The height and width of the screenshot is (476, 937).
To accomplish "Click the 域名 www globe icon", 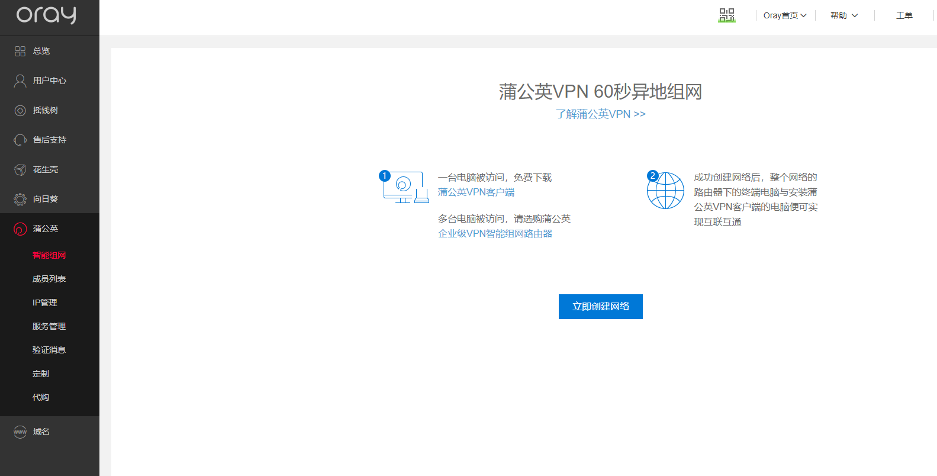I will click(20, 432).
